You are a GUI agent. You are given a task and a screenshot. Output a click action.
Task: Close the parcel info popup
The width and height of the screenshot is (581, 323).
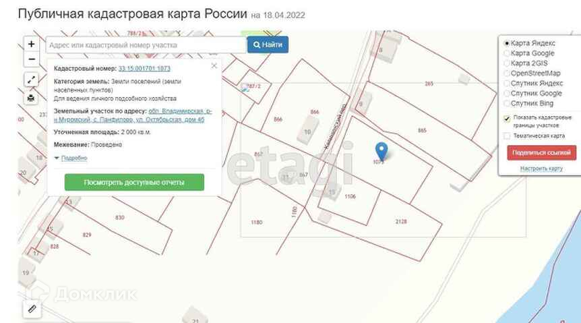(214, 66)
